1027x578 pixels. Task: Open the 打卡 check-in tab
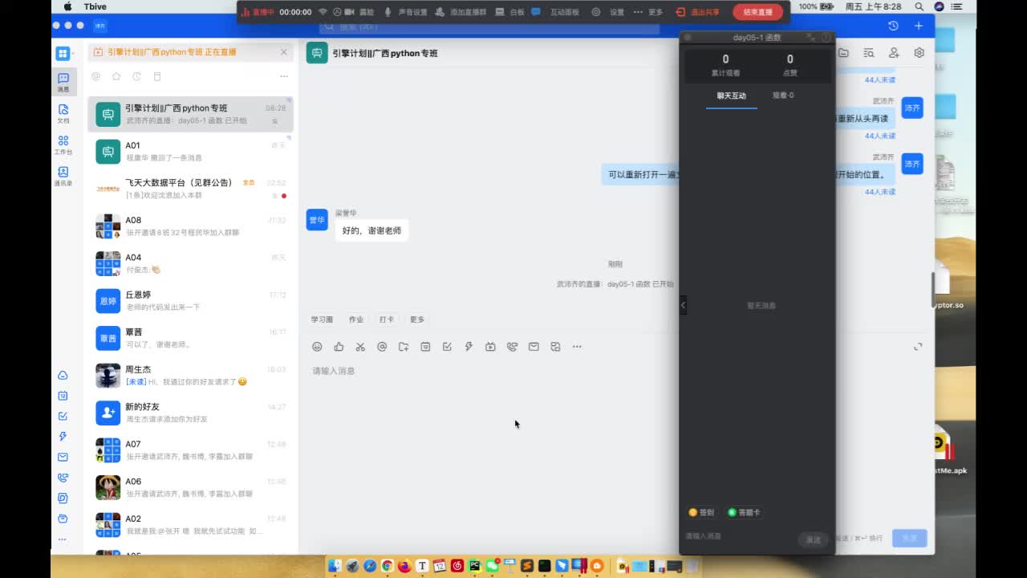pos(387,320)
